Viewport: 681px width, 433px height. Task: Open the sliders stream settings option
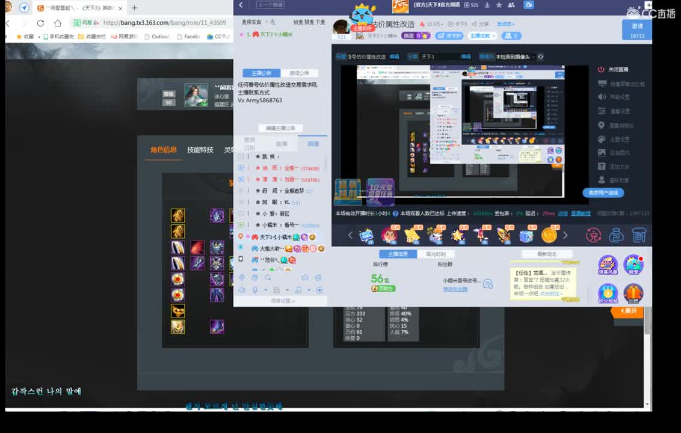614,111
